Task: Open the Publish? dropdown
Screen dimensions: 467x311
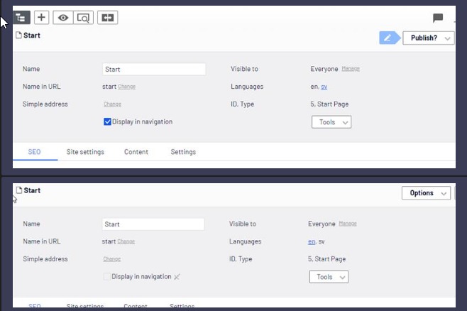Action: tap(428, 38)
